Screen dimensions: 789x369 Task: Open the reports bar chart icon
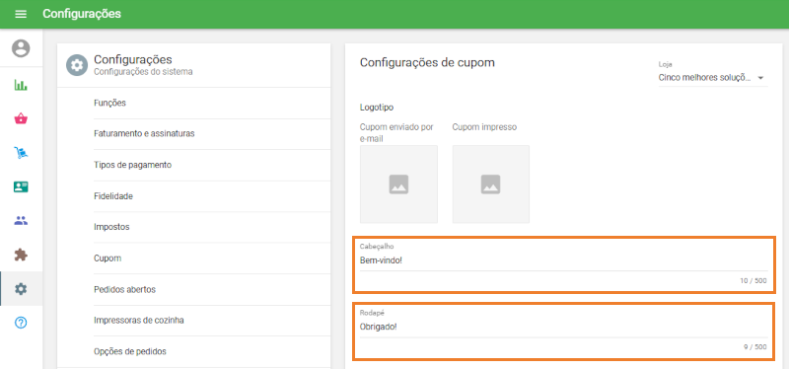click(x=21, y=85)
